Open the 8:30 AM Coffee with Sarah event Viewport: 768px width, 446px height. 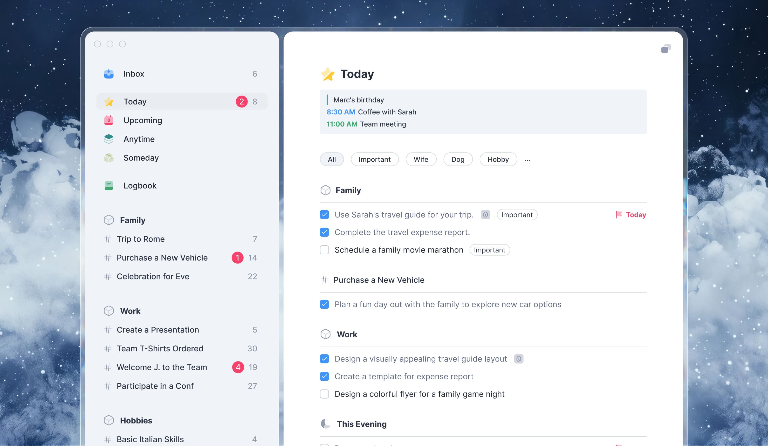371,112
